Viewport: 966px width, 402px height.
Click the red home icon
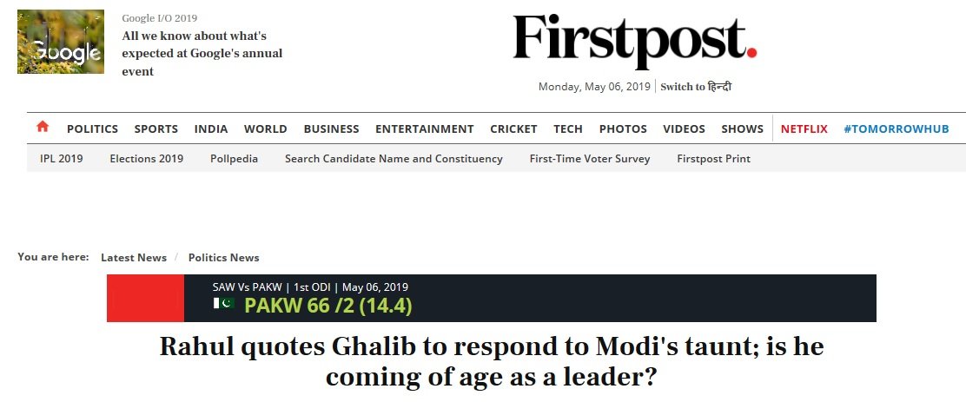(x=43, y=127)
